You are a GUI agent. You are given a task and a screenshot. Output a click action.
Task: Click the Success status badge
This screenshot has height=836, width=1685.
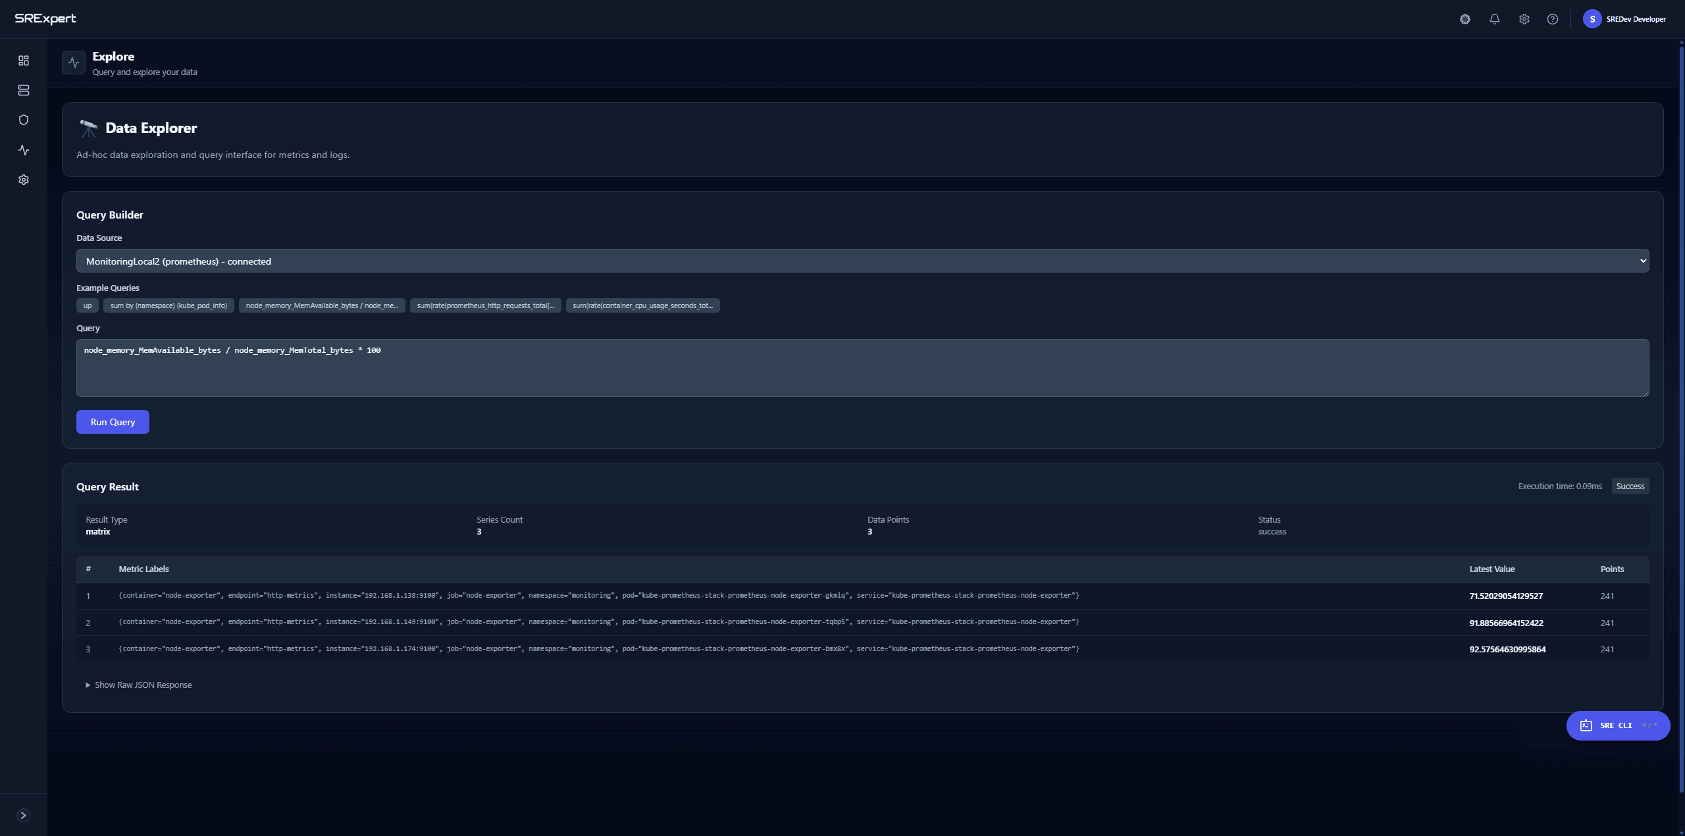pyautogui.click(x=1630, y=486)
